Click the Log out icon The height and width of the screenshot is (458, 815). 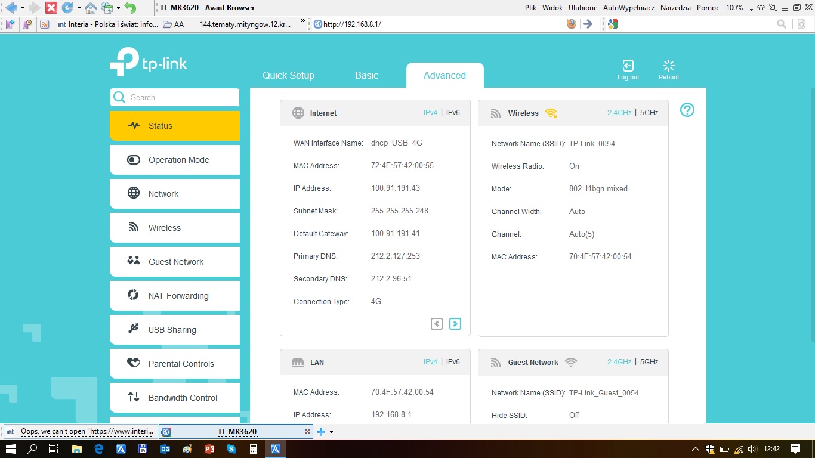point(628,66)
